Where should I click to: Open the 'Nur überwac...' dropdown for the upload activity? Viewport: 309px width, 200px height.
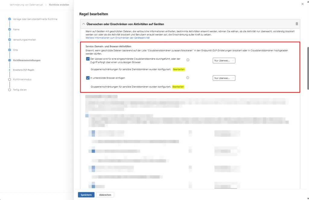point(224,60)
